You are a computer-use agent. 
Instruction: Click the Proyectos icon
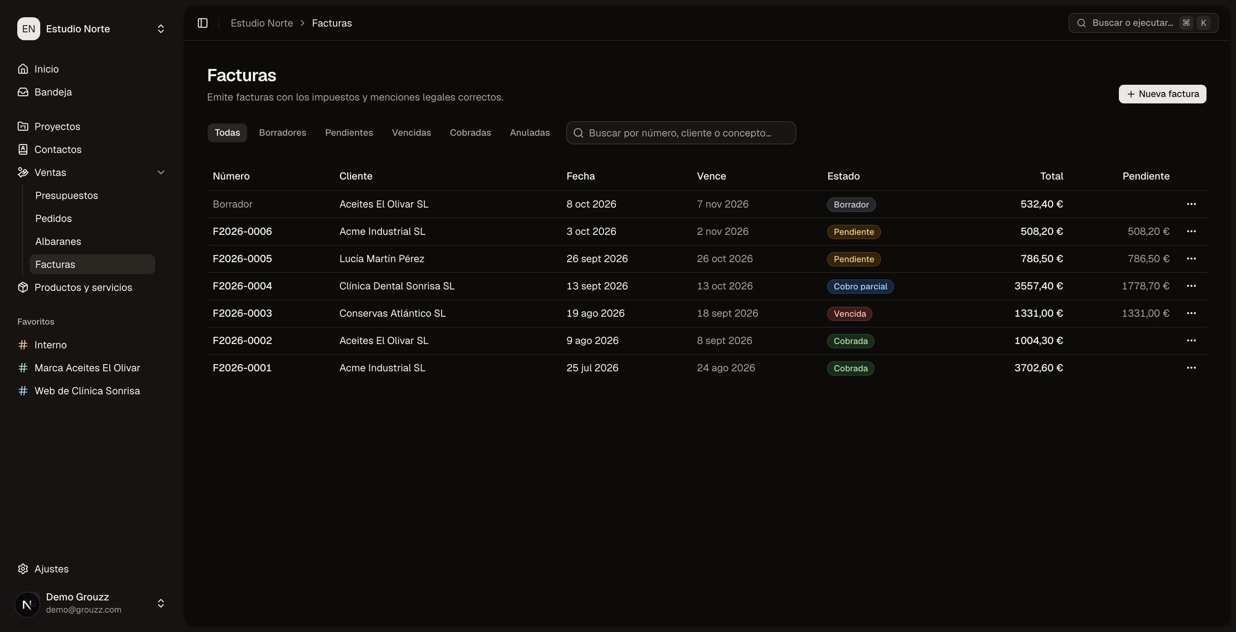point(23,127)
